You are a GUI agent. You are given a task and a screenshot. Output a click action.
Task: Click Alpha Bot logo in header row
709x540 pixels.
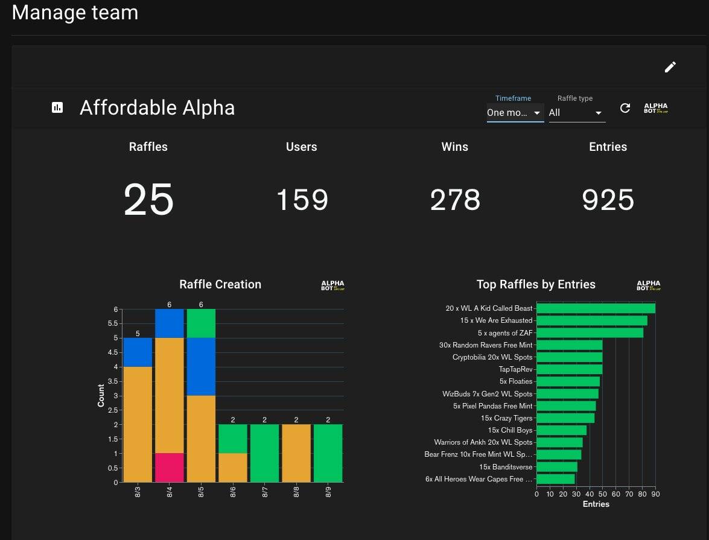coord(656,109)
